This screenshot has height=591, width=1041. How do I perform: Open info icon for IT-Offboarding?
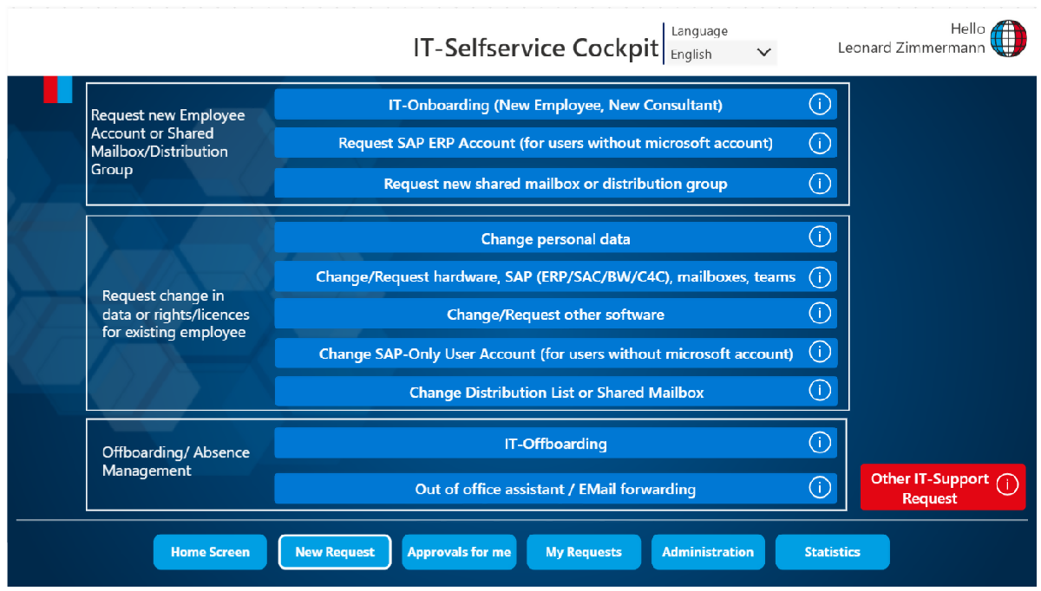point(819,443)
